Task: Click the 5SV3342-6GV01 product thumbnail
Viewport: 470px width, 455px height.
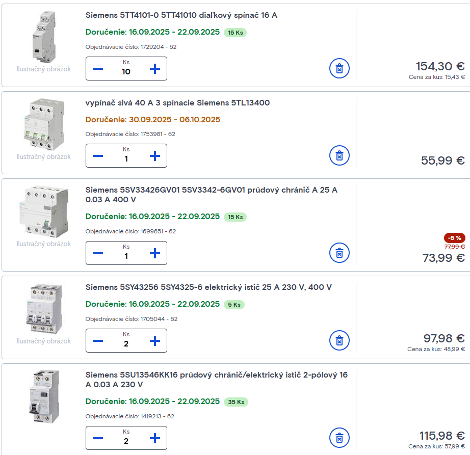Action: [x=43, y=211]
